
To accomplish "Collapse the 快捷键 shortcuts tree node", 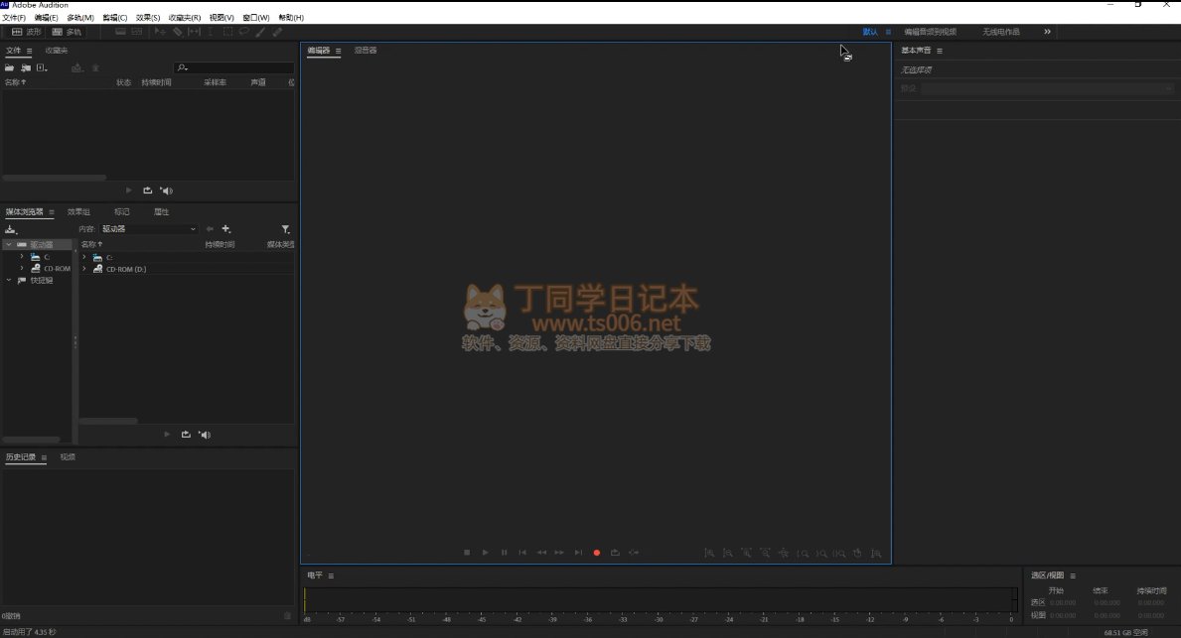I will [x=9, y=280].
